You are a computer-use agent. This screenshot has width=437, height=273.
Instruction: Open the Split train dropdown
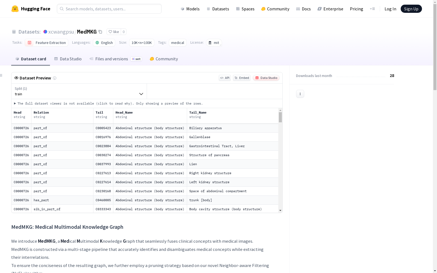[x=79, y=91]
